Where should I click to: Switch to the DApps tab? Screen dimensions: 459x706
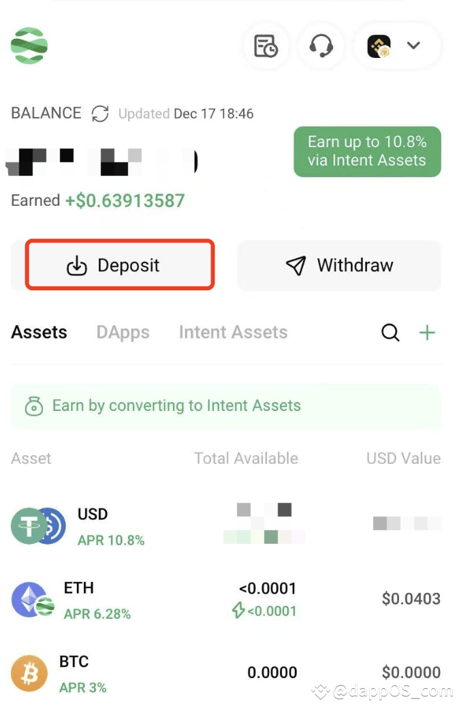pyautogui.click(x=123, y=333)
